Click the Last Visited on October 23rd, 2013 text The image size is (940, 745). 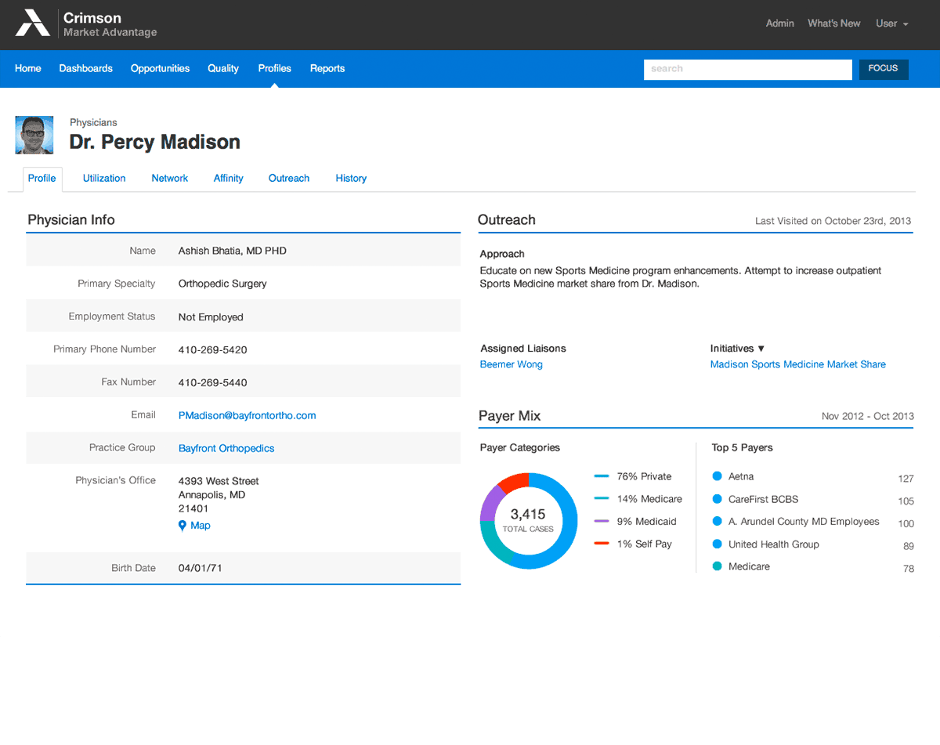pyautogui.click(x=833, y=221)
